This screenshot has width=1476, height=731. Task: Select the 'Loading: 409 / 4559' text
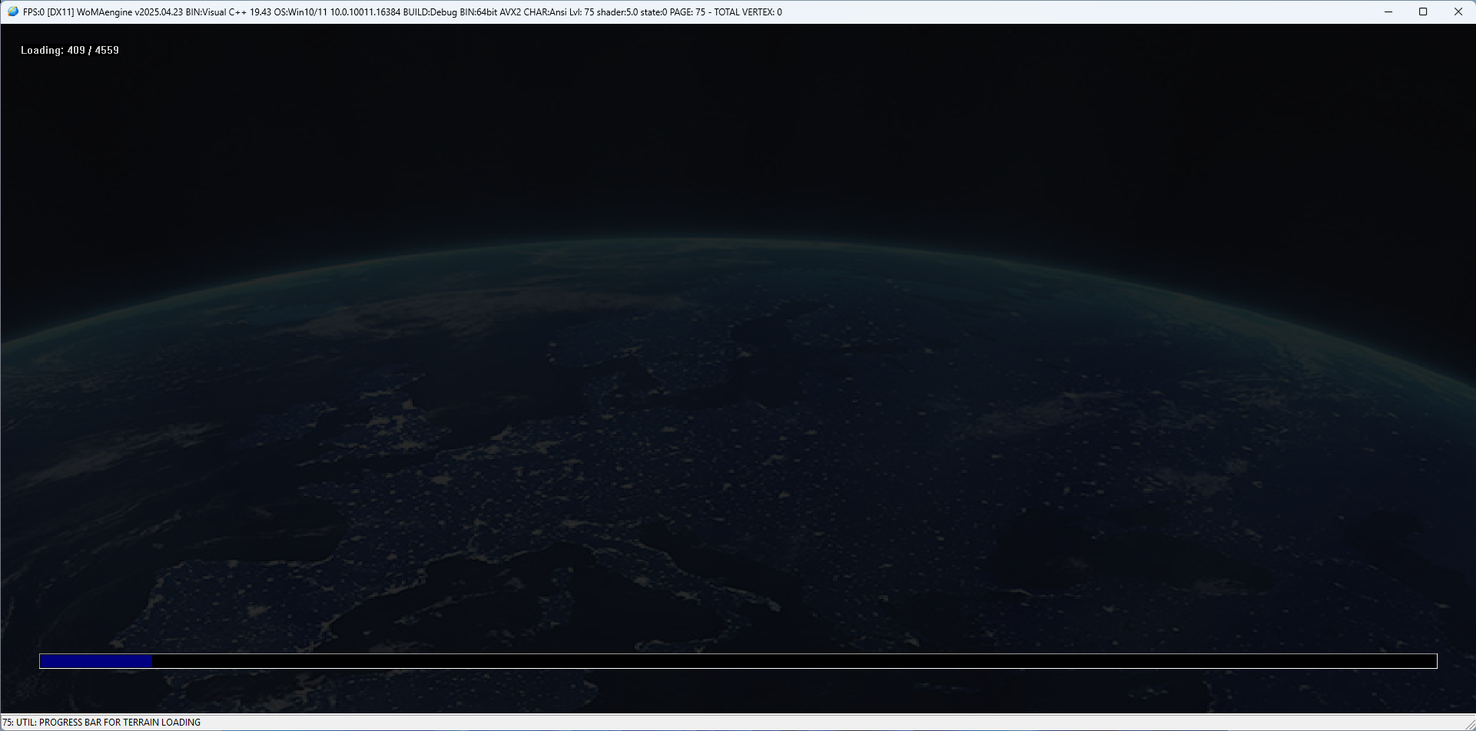click(x=70, y=50)
